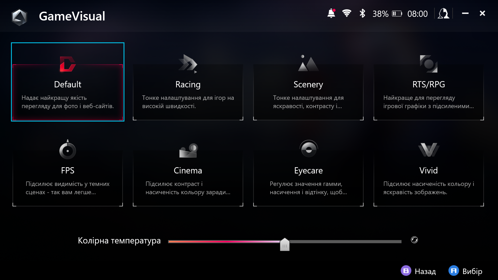Click the Bluetooth status icon
Screen dimensions: 498x280
362,13
